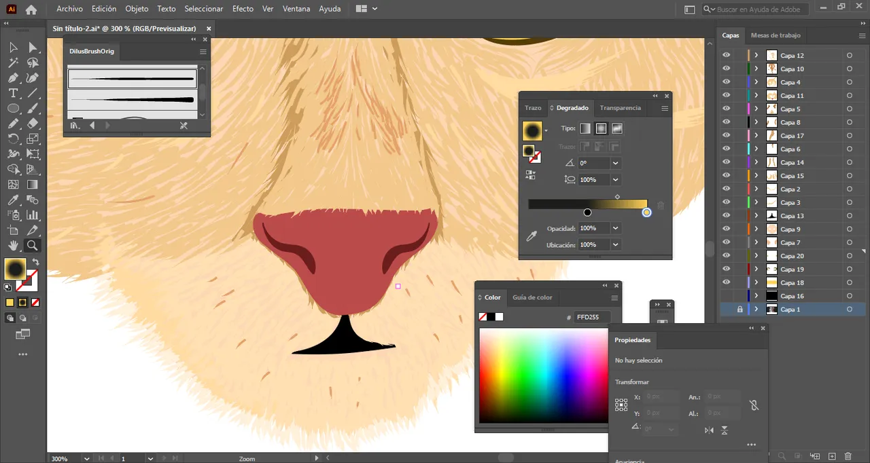Open the Ventana menu
Image resolution: width=870 pixels, height=463 pixels.
coord(296,9)
